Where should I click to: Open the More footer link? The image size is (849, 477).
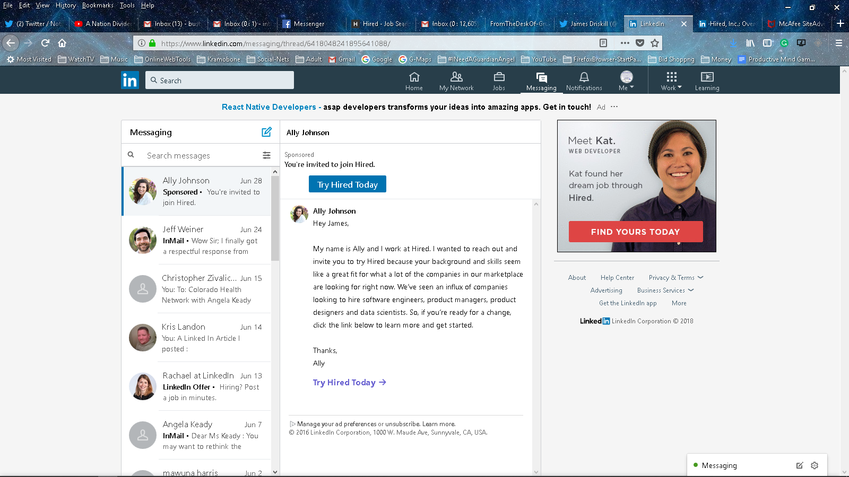[679, 303]
